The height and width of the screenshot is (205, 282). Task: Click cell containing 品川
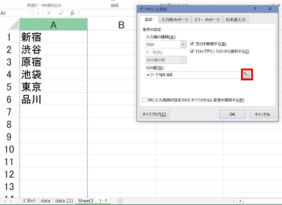coord(53,99)
